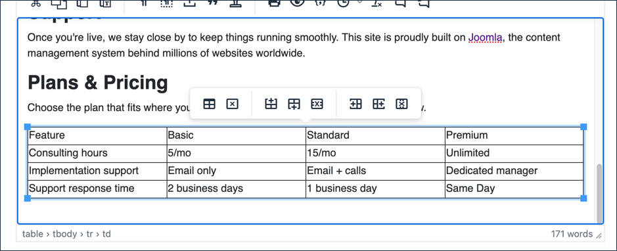Delete the table using floating toolbar
Viewport: 617px width, 251px height.
tap(232, 104)
